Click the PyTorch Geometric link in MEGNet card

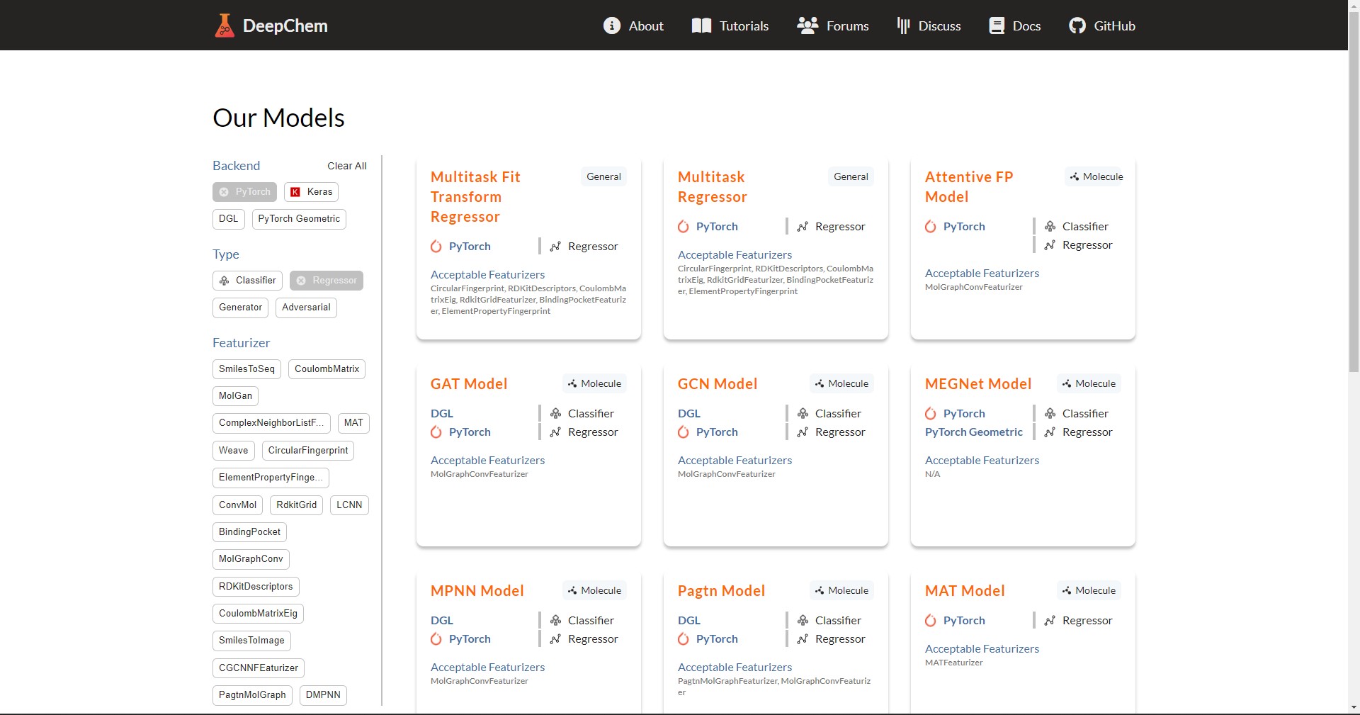pyautogui.click(x=974, y=432)
